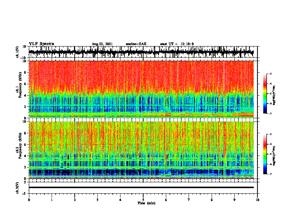The image size is (290, 224).
Task: Click the "Time (min)" axis title
Action: [x=146, y=203]
